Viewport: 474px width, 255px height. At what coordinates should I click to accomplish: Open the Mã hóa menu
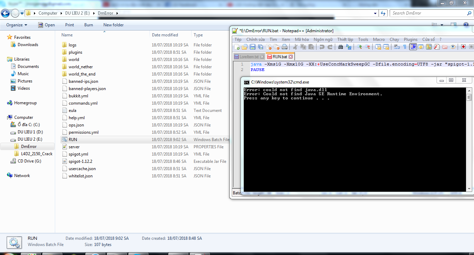click(x=302, y=39)
